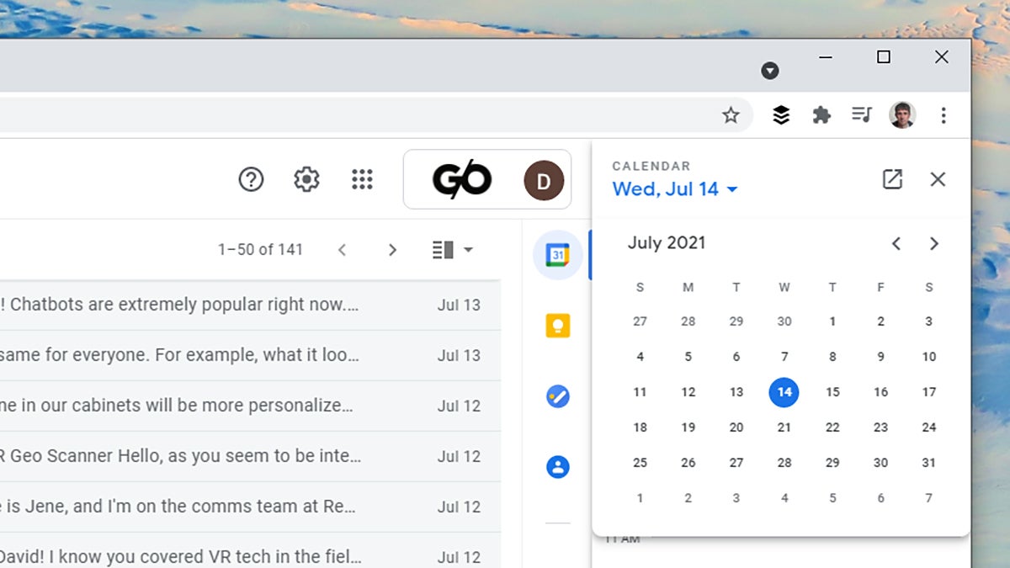This screenshot has height=568, width=1010.
Task: Open the Chrome three-dot menu
Action: pos(944,114)
